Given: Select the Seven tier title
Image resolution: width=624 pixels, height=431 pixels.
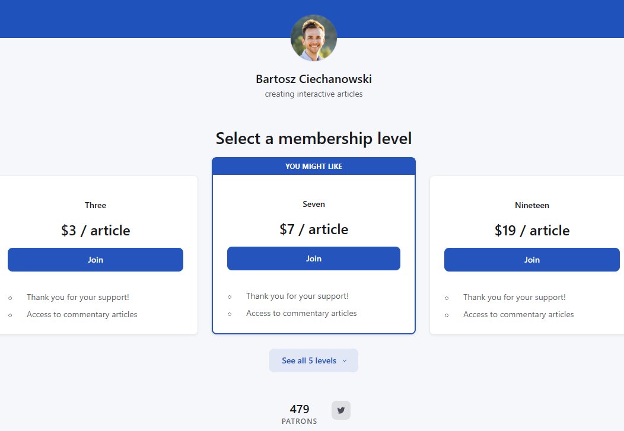Looking at the screenshot, I should [314, 204].
